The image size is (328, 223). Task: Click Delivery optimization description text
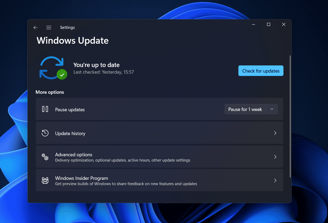pyautogui.click(x=123, y=160)
